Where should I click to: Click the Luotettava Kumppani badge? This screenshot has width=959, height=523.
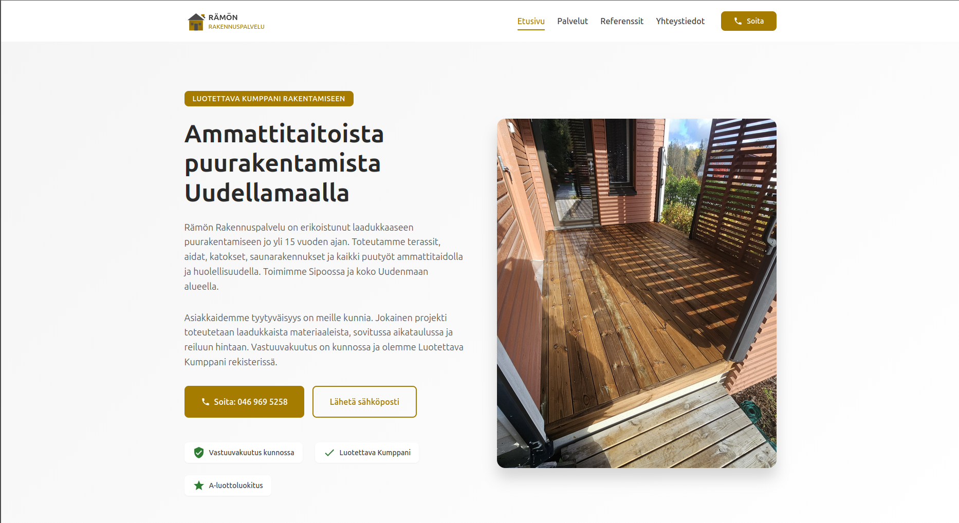click(366, 453)
